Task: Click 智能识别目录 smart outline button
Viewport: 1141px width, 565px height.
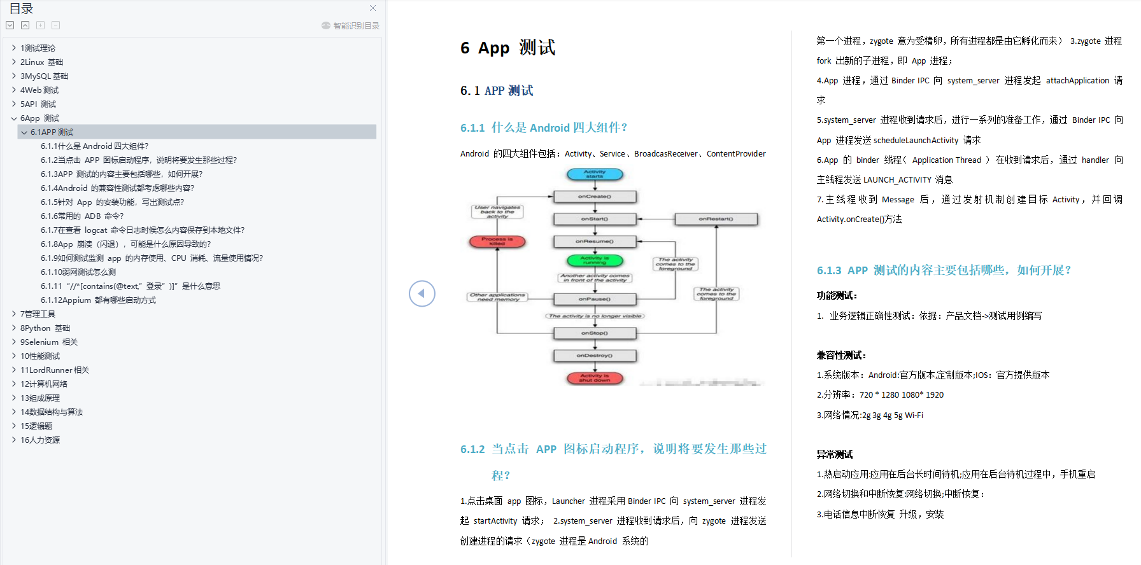Action: (351, 25)
